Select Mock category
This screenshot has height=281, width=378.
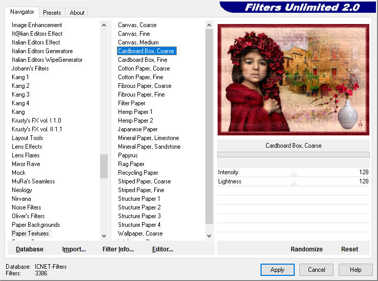(18, 173)
